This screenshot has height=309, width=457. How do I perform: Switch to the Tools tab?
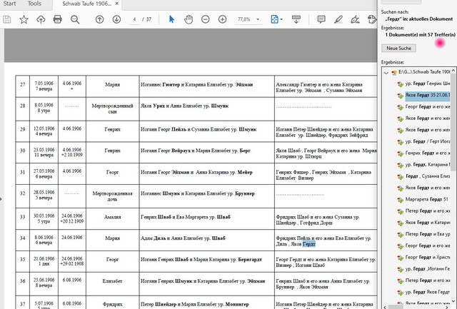coord(34,4)
